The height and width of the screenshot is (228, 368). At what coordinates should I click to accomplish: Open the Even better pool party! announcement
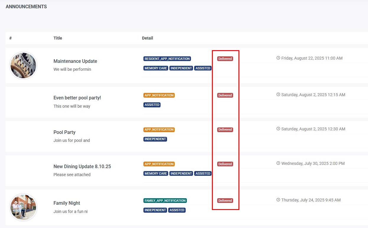[x=77, y=98]
